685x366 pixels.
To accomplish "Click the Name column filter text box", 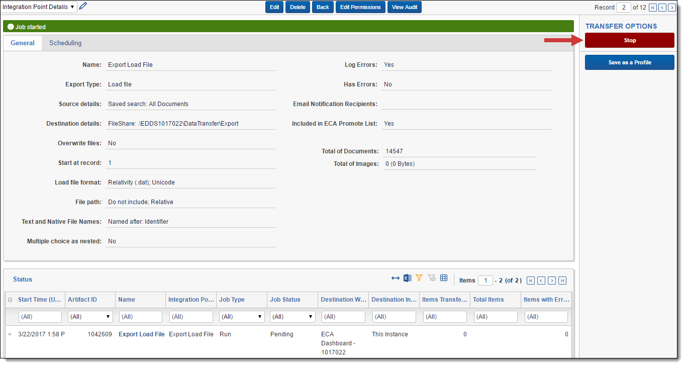I will tap(141, 317).
